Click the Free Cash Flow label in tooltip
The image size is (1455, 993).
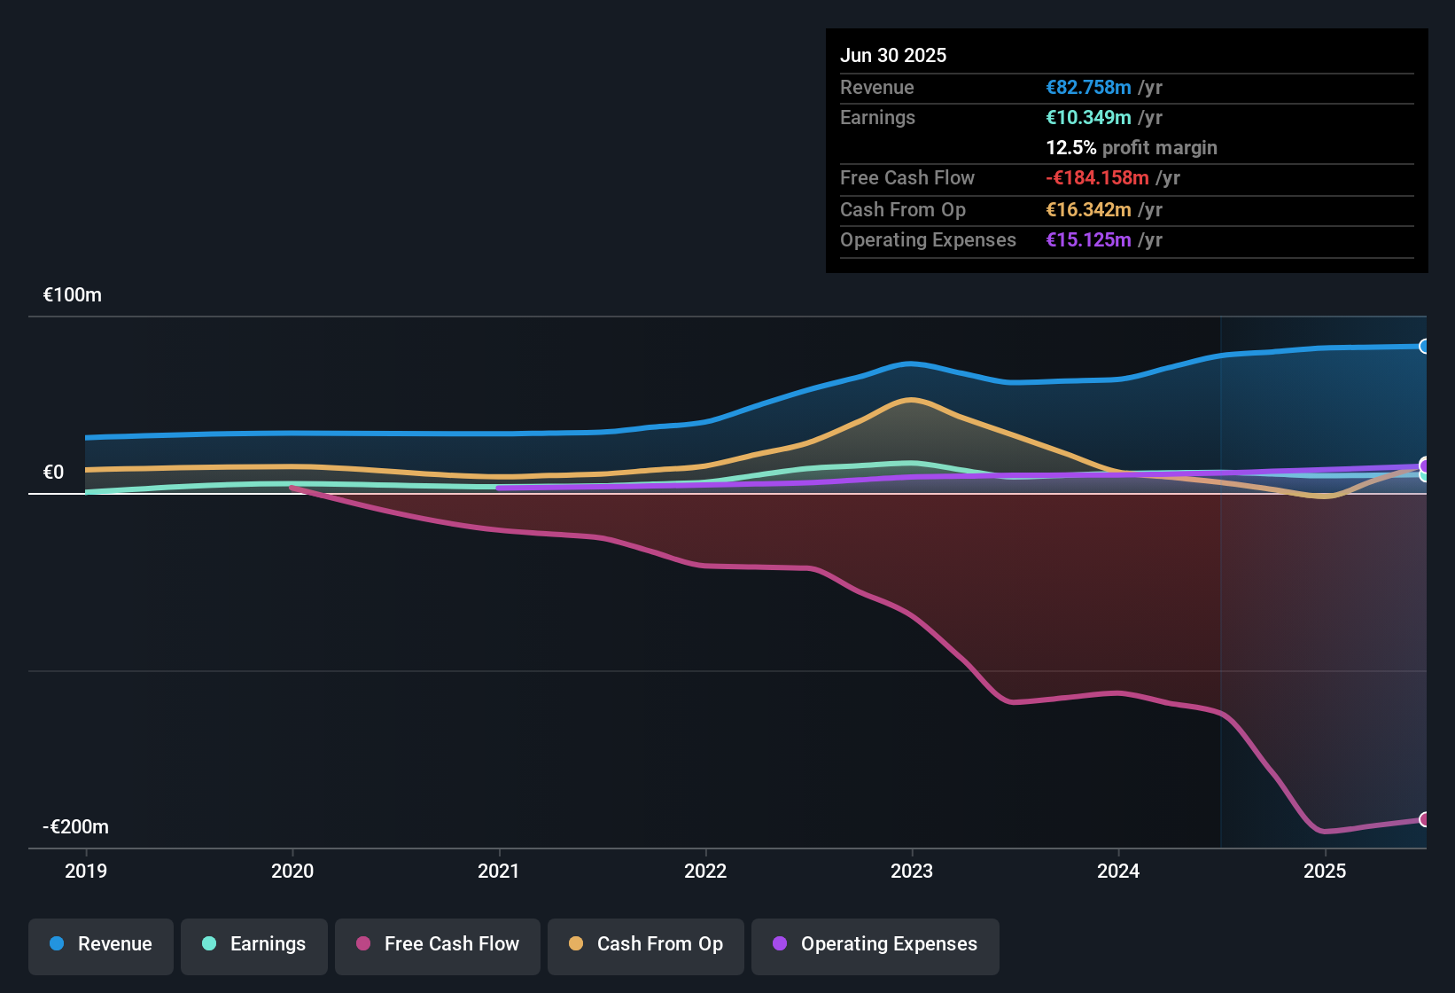click(x=907, y=178)
